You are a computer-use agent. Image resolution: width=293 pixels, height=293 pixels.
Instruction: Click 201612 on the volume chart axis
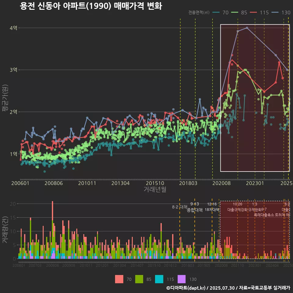tap(170, 265)
